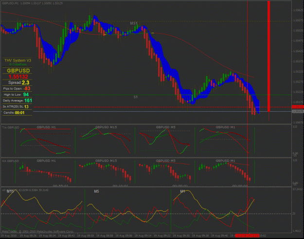Click the S1 support level label
This screenshot has height=239, width=304.
coord(136,97)
